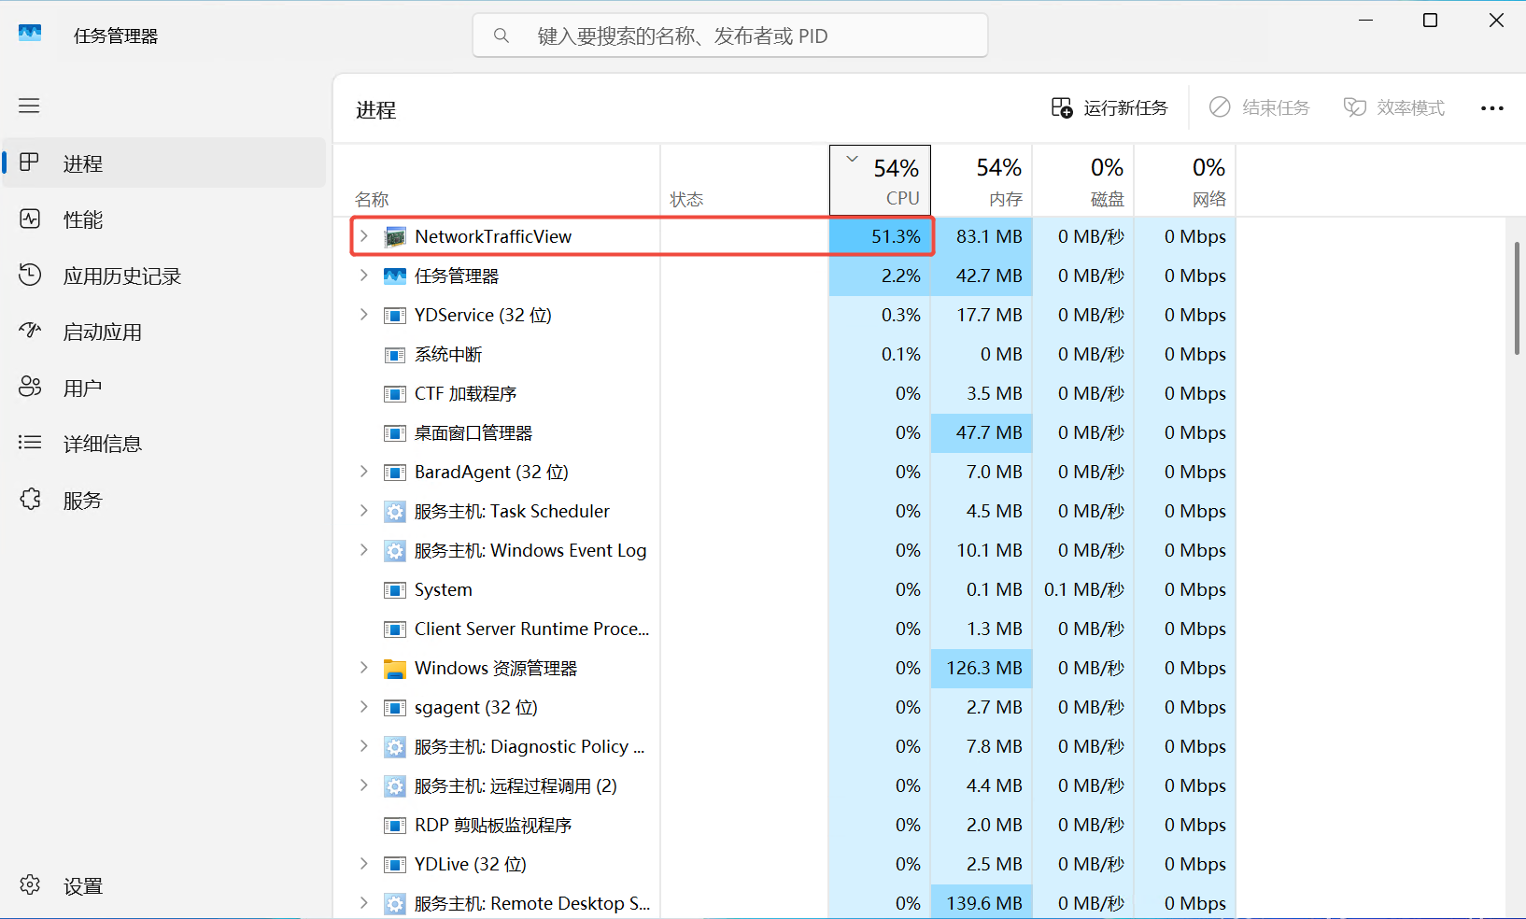Sort by the CPU column header

(x=880, y=180)
